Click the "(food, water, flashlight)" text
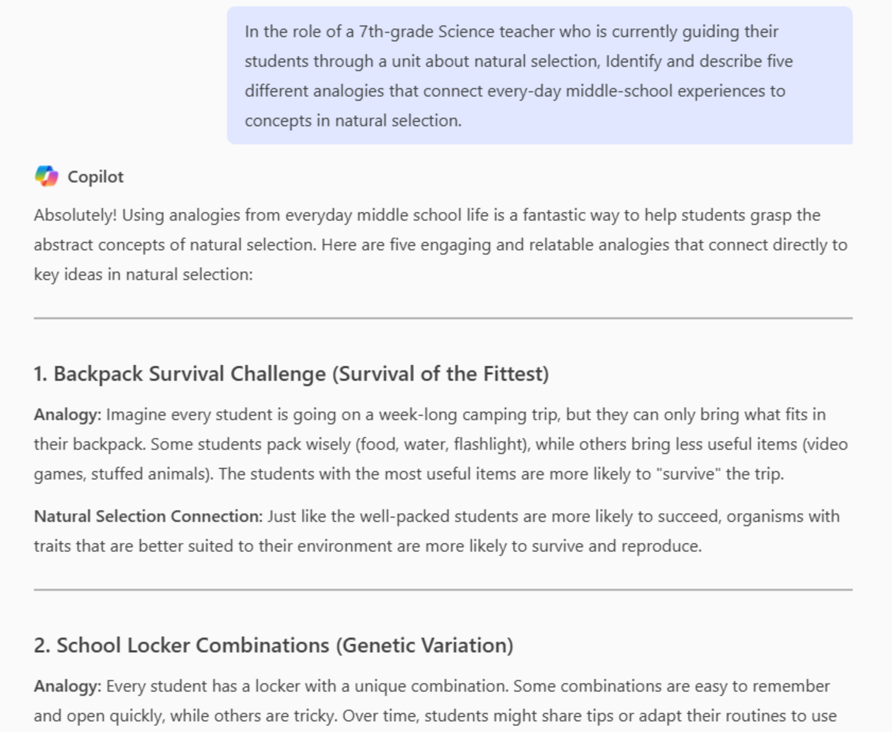The width and height of the screenshot is (892, 732). click(x=443, y=444)
